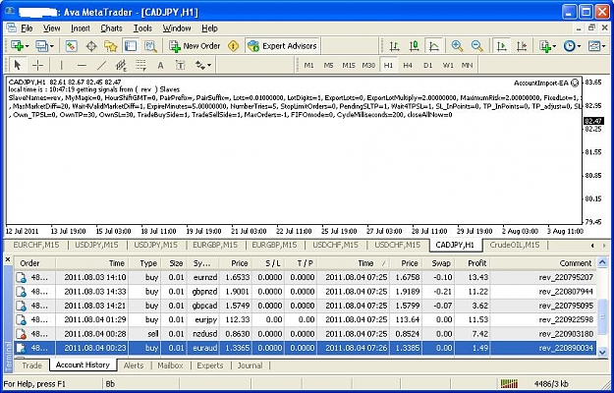Open the Data Window crosshair-circle icon
The image size is (614, 393).
(x=91, y=46)
